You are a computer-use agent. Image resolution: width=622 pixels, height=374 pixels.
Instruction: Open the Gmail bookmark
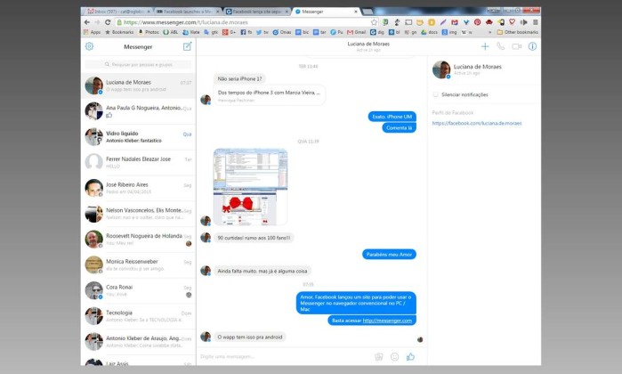pyautogui.click(x=356, y=32)
